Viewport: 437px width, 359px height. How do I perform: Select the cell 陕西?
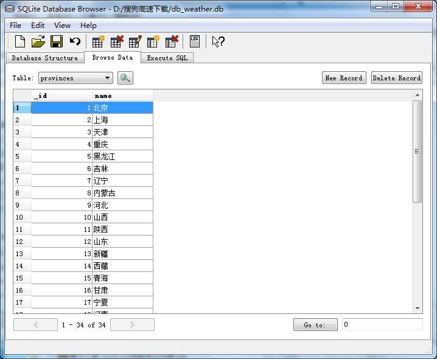122,229
